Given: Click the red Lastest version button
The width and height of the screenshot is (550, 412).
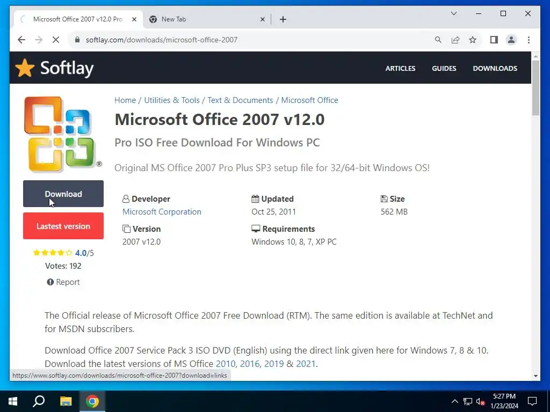Looking at the screenshot, I should coord(63,226).
